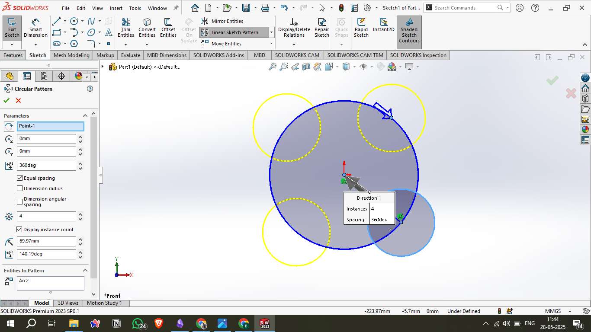Image resolution: width=591 pixels, height=332 pixels.
Task: Click the Section View icon
Action: [306, 67]
